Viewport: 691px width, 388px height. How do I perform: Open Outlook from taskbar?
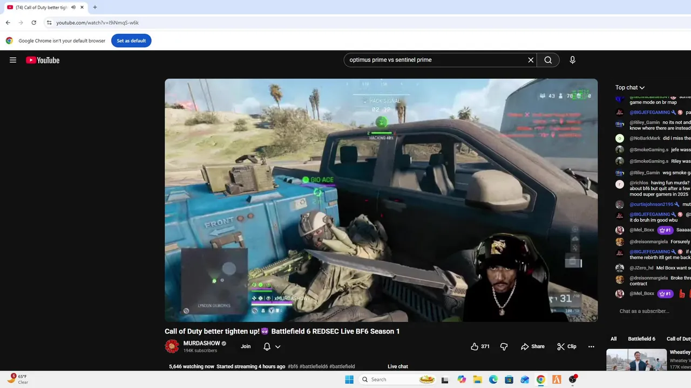(x=525, y=379)
